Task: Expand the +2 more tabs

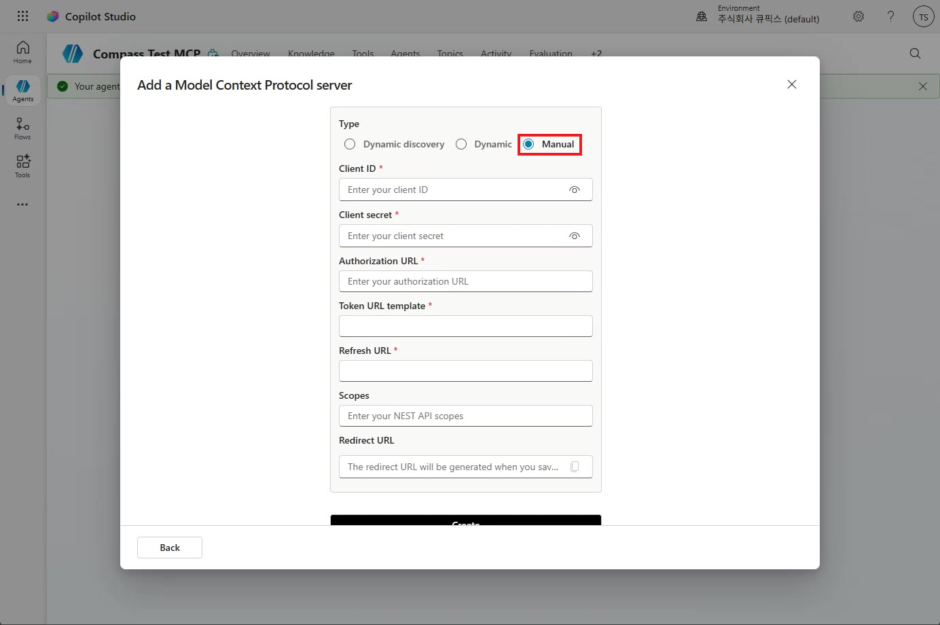Action: point(596,53)
